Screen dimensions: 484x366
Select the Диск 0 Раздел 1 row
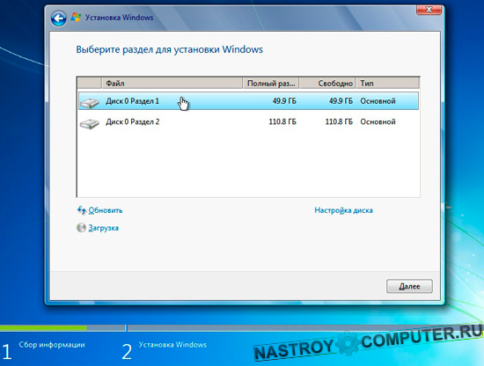pyautogui.click(x=248, y=101)
